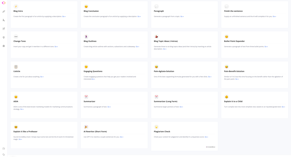This screenshot has width=291, height=157.
Task: Click the Pain-Benefit-Solution title text
Action: pyautogui.click(x=234, y=71)
